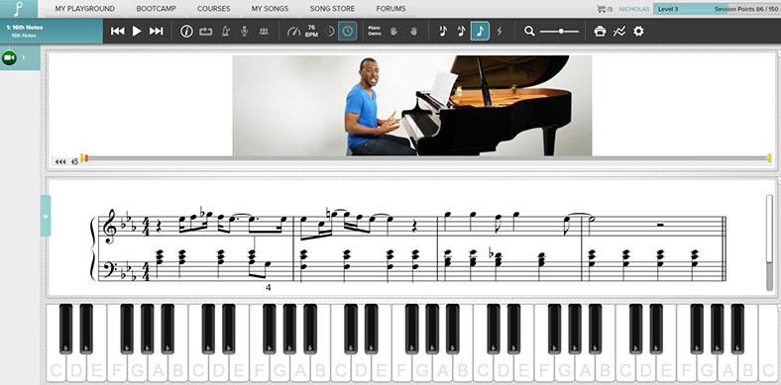Click the lightning bolt icon
Image resolution: width=781 pixels, height=385 pixels.
click(500, 32)
